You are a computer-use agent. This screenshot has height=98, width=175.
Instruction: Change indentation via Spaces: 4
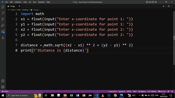point(122,91)
